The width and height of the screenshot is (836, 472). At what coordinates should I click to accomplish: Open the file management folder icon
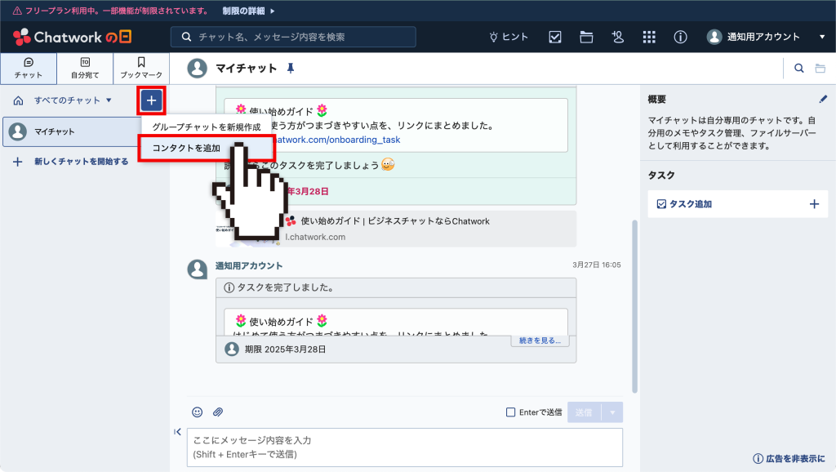(x=586, y=37)
